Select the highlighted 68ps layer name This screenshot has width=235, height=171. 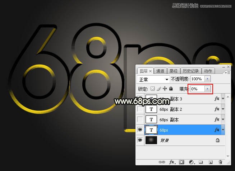(x=163, y=130)
